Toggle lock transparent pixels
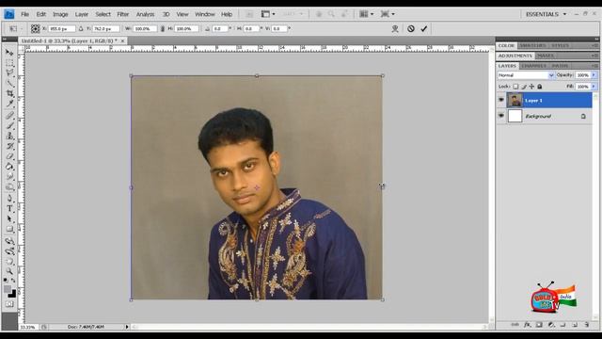The width and height of the screenshot is (602, 339). (515, 87)
